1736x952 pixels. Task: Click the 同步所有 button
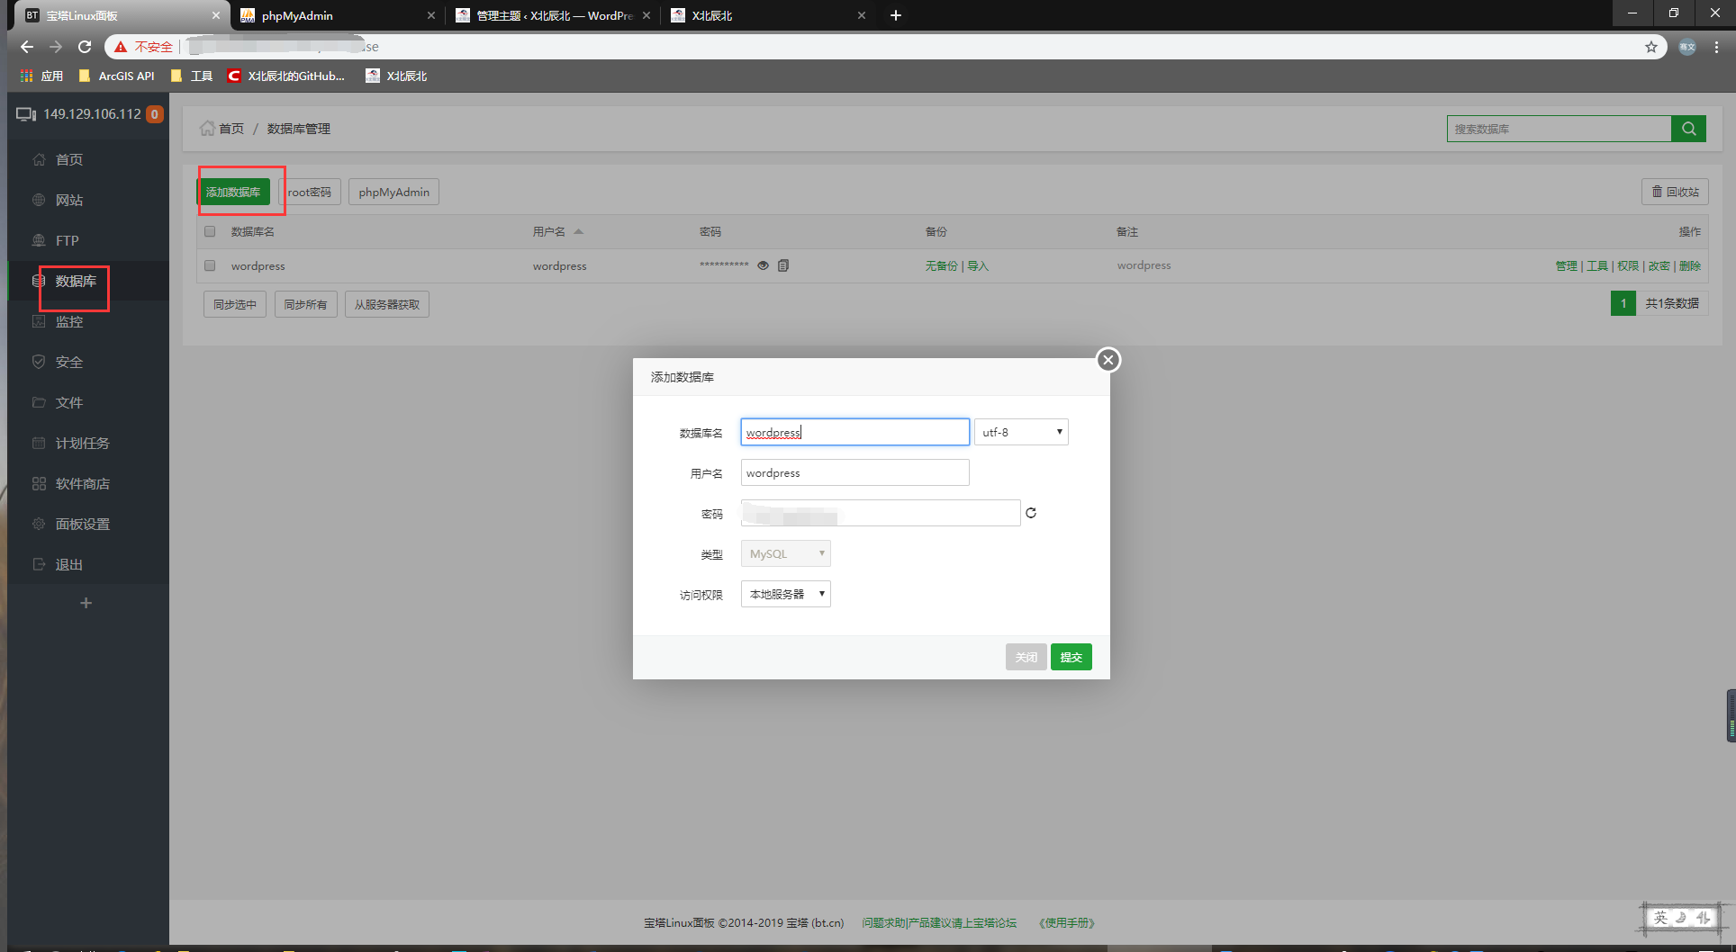pyautogui.click(x=305, y=304)
